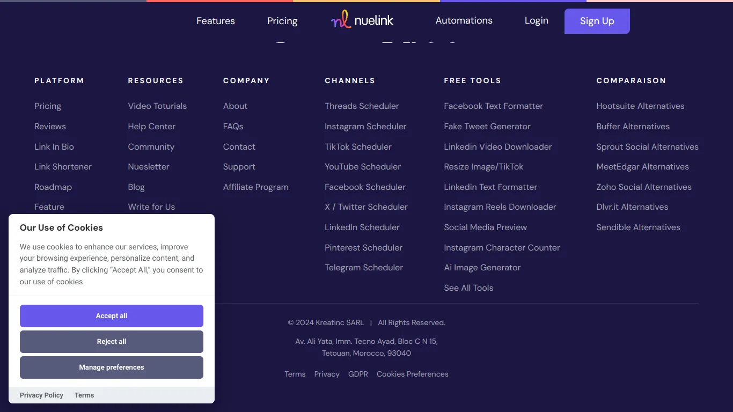
Task: Open the GDPR footer link
Action: coord(358,374)
